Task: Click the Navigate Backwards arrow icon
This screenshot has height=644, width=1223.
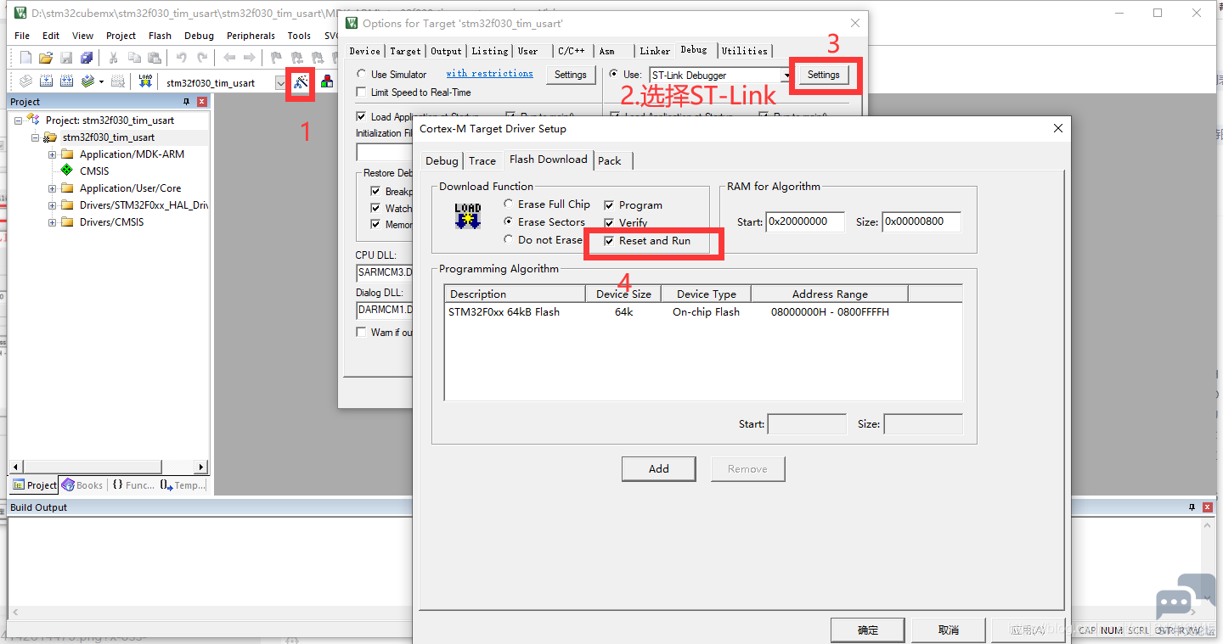Action: tap(228, 58)
